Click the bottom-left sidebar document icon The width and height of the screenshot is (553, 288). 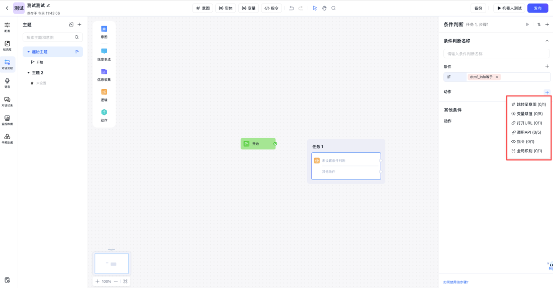coord(7,280)
